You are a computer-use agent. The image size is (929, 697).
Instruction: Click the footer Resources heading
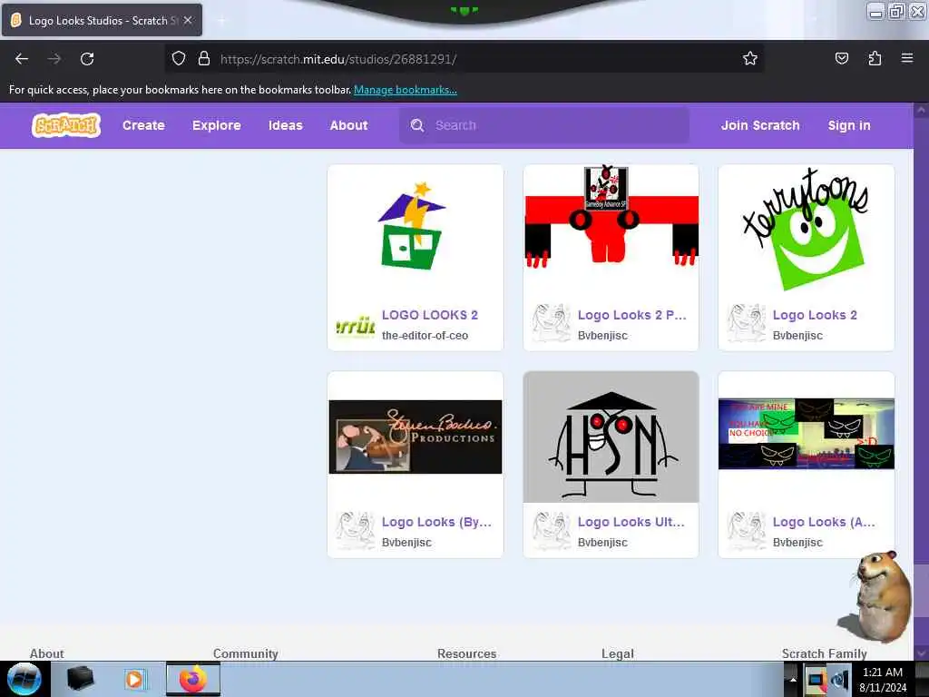pos(467,653)
